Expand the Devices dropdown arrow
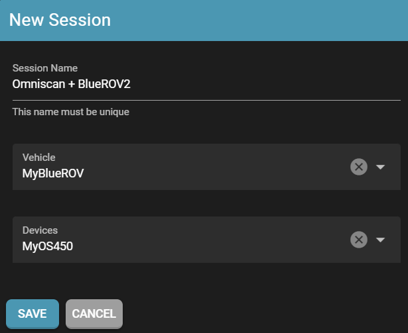Screen dimensions: 408x333 coord(380,240)
